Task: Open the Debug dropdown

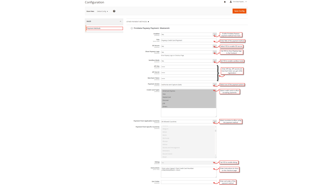Action: 189,163
